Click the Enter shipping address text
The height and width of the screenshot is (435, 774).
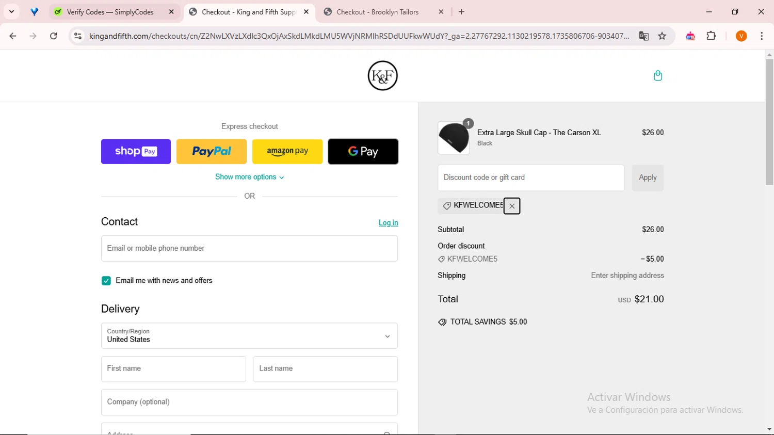pyautogui.click(x=627, y=276)
